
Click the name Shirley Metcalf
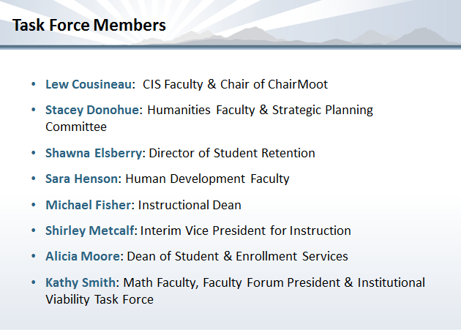[91, 230]
